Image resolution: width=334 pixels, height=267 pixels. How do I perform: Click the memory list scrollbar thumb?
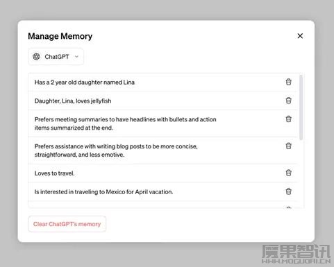pos(301,107)
